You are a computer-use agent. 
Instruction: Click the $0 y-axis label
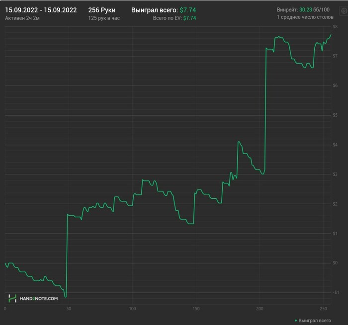pyautogui.click(x=335, y=263)
